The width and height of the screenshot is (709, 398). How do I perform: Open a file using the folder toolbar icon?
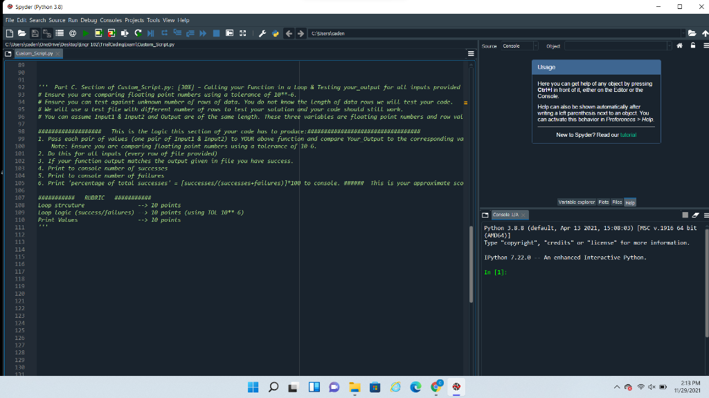pyautogui.click(x=23, y=33)
